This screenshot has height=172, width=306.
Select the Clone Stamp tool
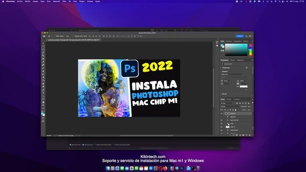click(43, 71)
